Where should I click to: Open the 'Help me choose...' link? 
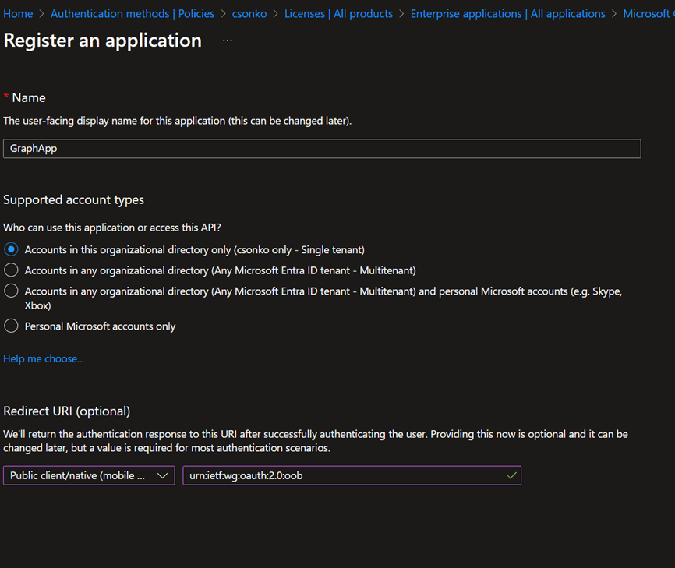pyautogui.click(x=44, y=358)
